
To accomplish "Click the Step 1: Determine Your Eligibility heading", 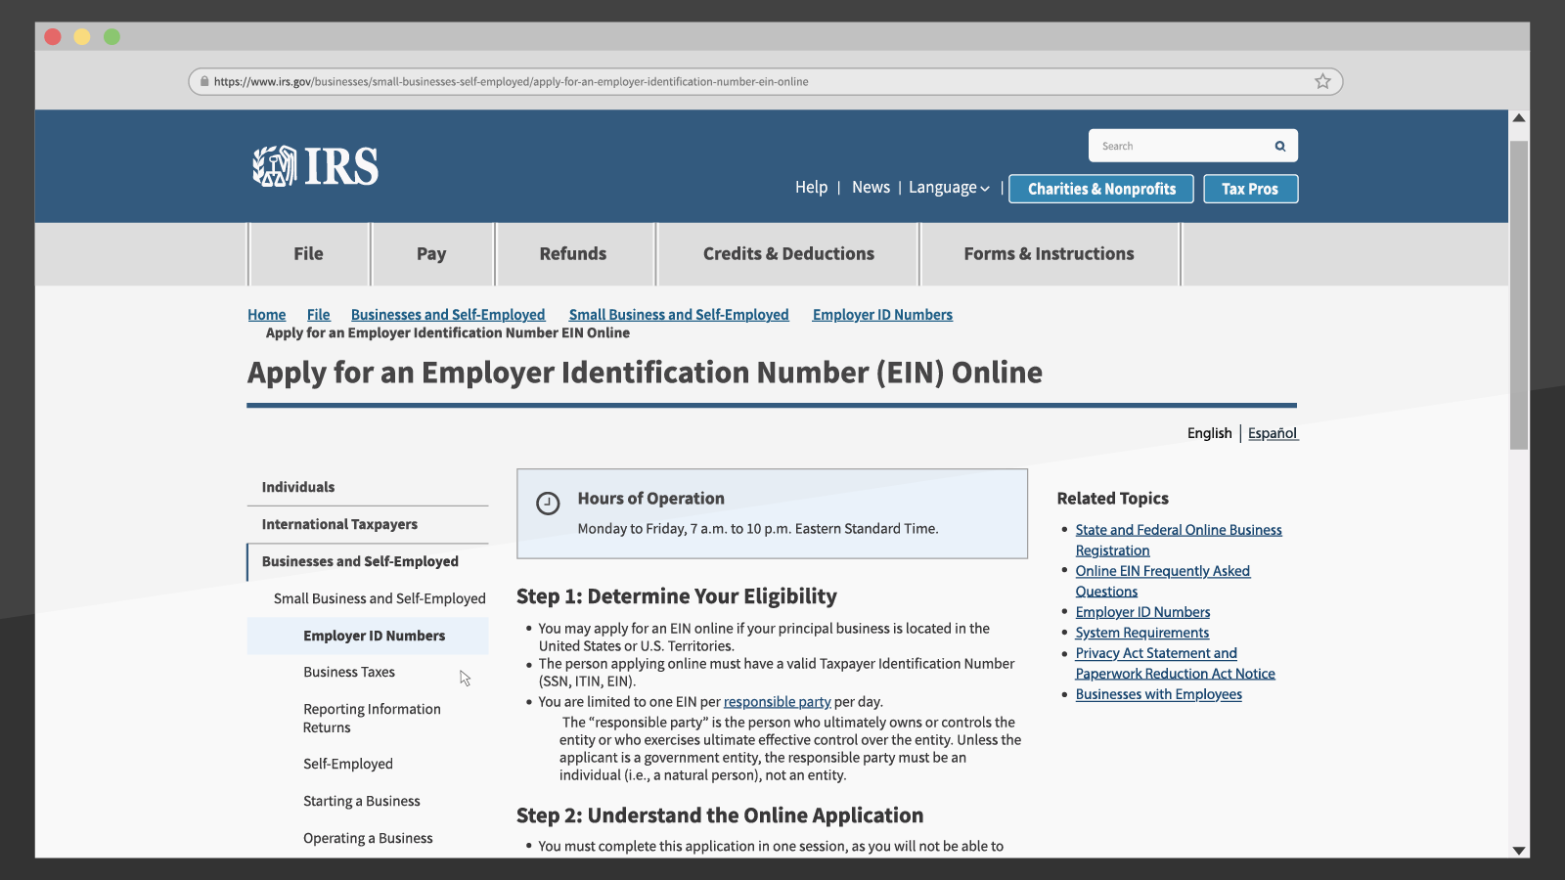I will pos(677,596).
